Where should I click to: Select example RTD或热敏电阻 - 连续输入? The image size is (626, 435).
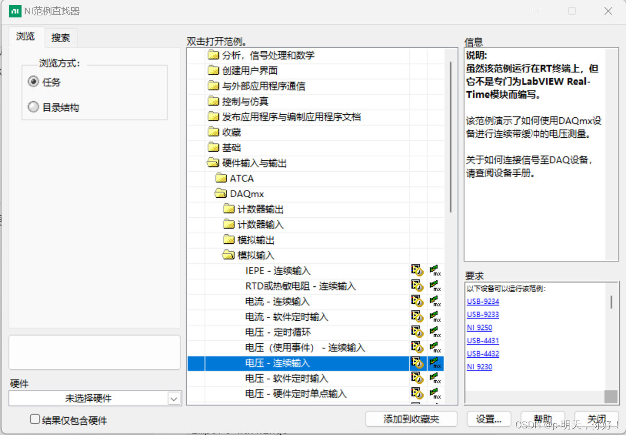[300, 286]
